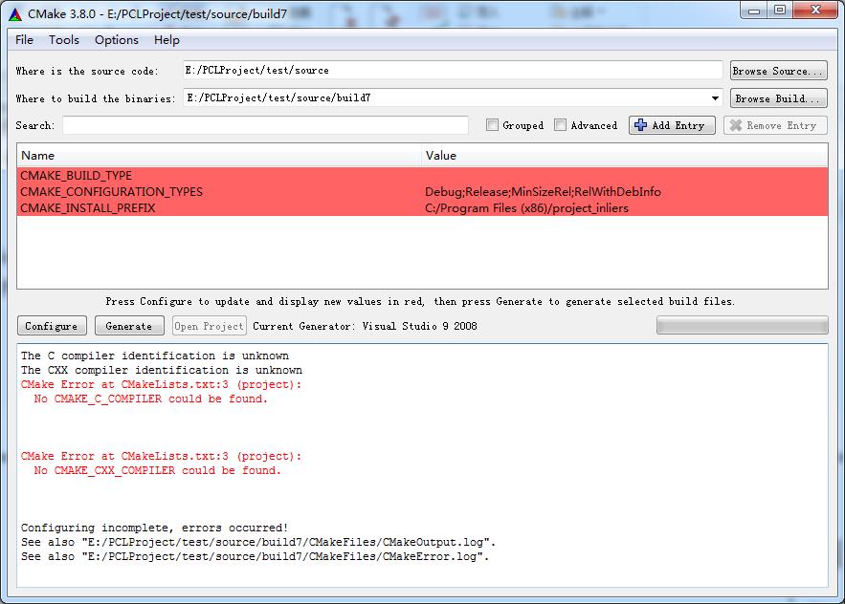The image size is (845, 604).
Task: Click the Add Entry button label
Action: pyautogui.click(x=678, y=125)
